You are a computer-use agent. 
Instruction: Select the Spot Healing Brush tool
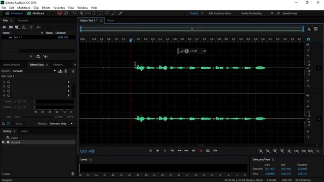[120, 13]
